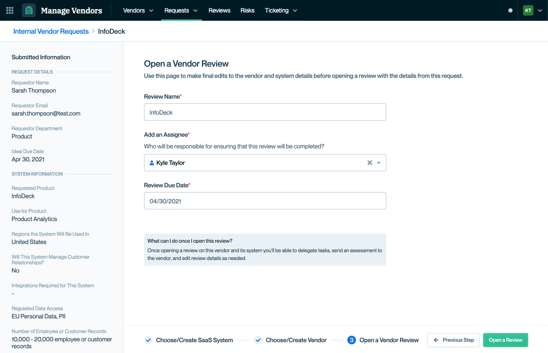Click the status dot icon in header
The height and width of the screenshot is (353, 548).
click(510, 10)
